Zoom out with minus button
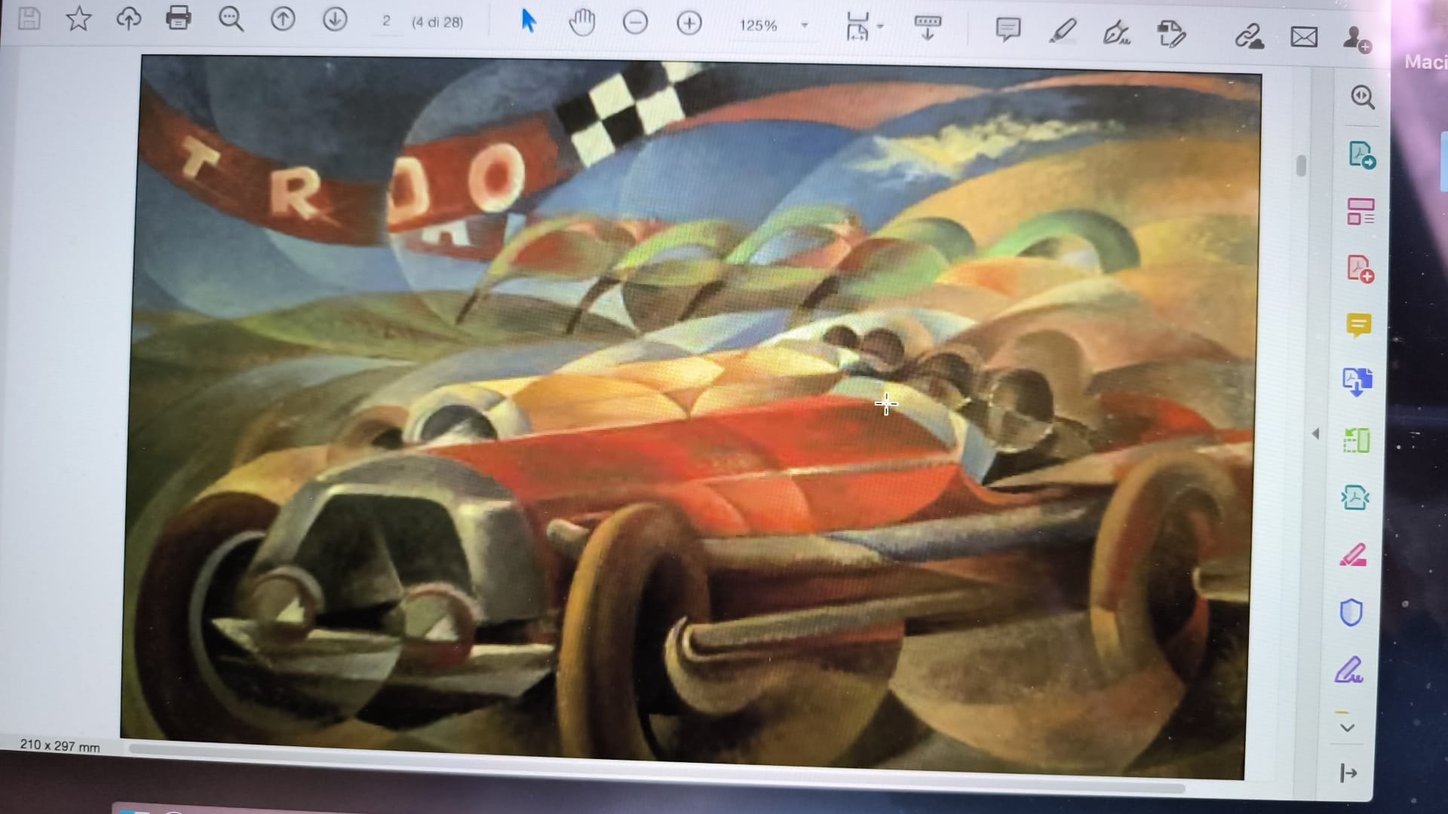Viewport: 1448px width, 814px height. tap(635, 23)
